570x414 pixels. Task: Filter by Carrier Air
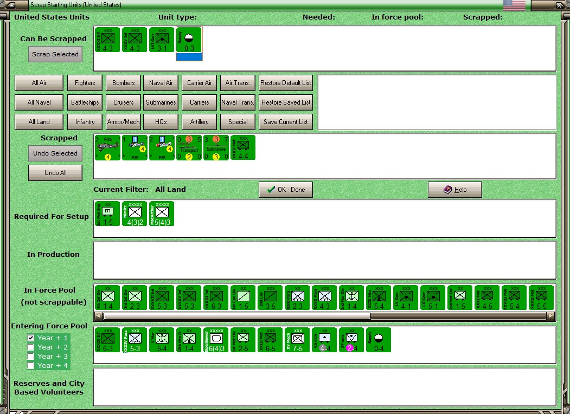coord(199,83)
